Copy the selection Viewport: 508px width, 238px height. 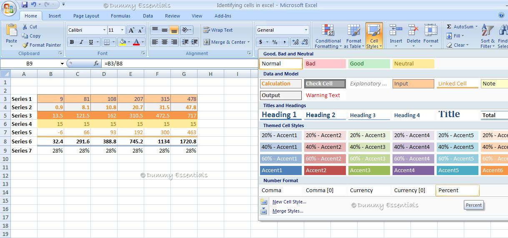(x=31, y=36)
